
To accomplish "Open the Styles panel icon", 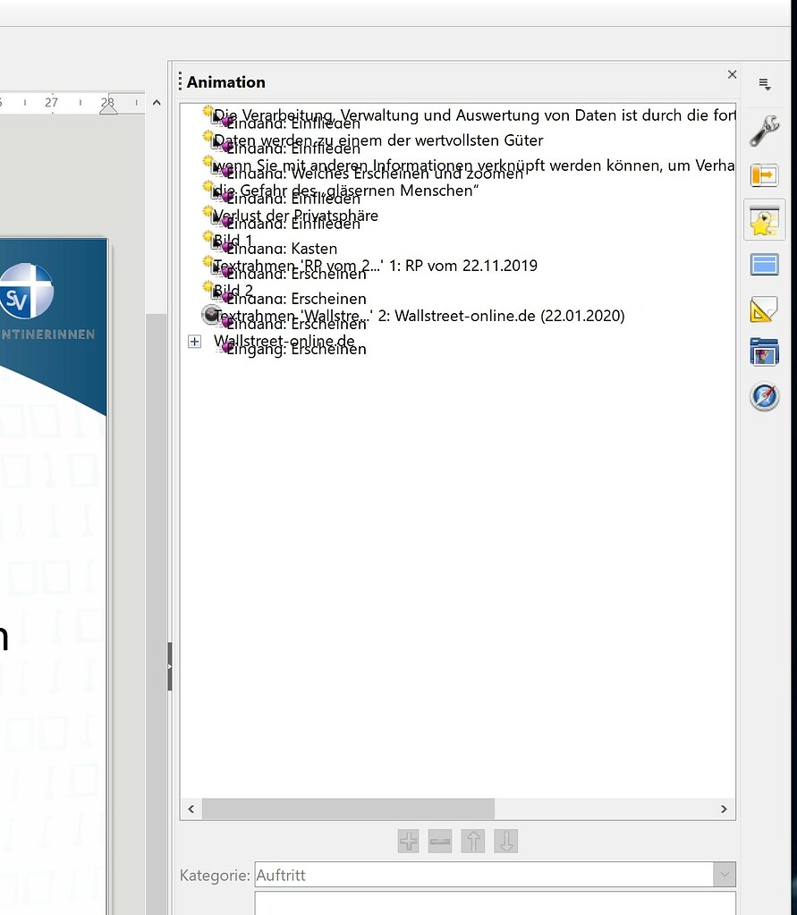I will coord(764,308).
